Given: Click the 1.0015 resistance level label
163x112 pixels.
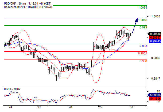Looking at the screenshot, I should click(x=142, y=20).
